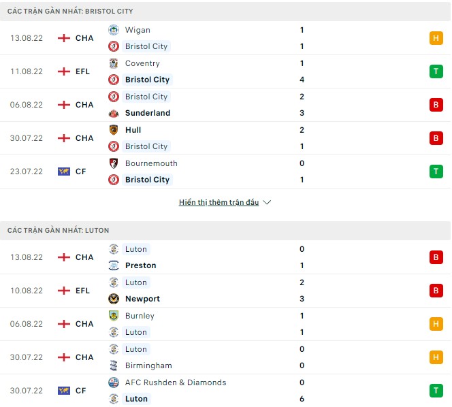The height and width of the screenshot is (407, 452).
Task: Click the Sunderland club crest icon
Action: point(114,113)
